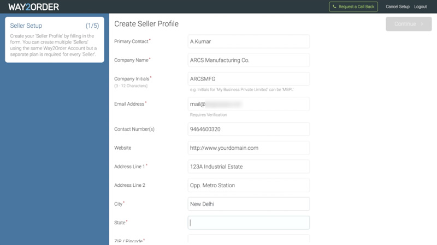Click the Company Initials field
This screenshot has height=245, width=437.
[249, 79]
